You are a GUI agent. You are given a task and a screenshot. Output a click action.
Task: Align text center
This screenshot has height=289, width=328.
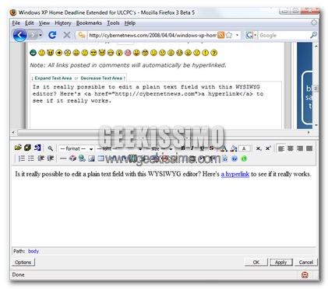[291, 148]
